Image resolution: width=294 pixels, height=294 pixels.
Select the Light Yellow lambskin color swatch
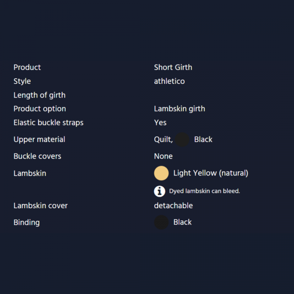[161, 173]
